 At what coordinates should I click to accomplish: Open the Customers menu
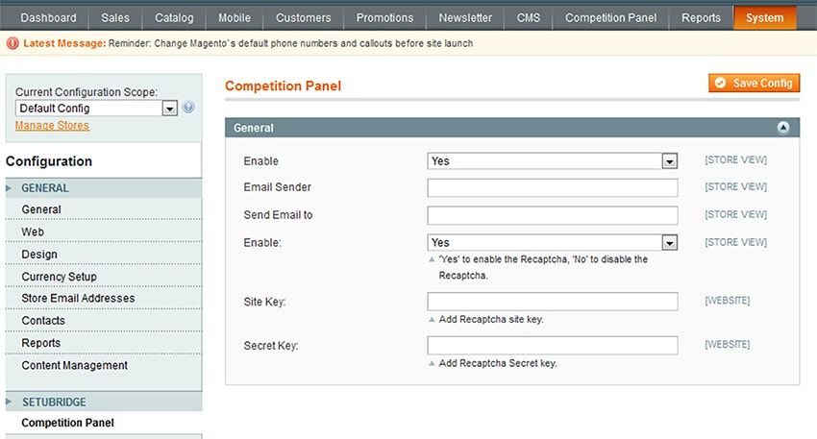tap(303, 17)
